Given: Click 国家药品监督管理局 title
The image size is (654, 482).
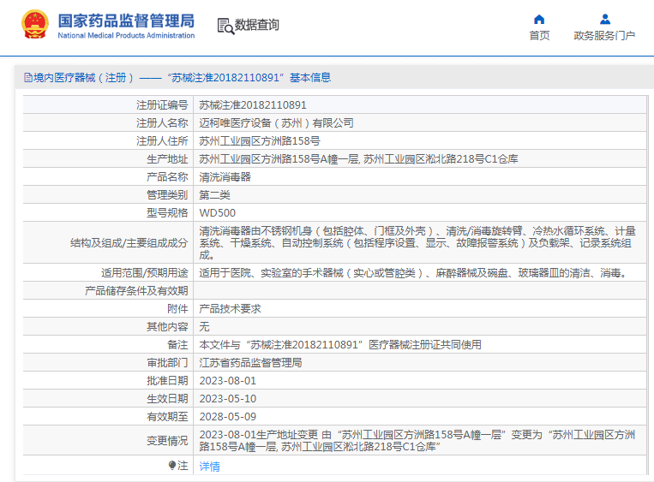Looking at the screenshot, I should (126, 21).
